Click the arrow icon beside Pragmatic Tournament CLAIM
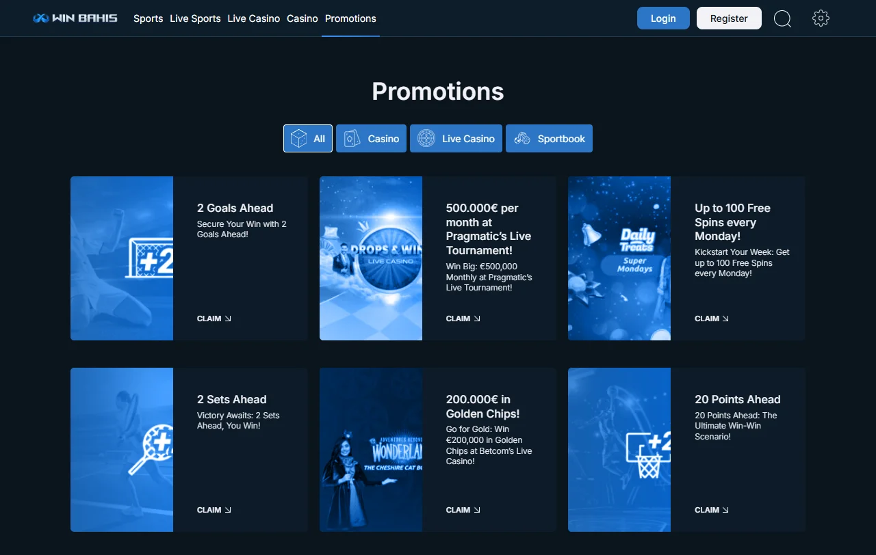The height and width of the screenshot is (555, 876). 477,319
